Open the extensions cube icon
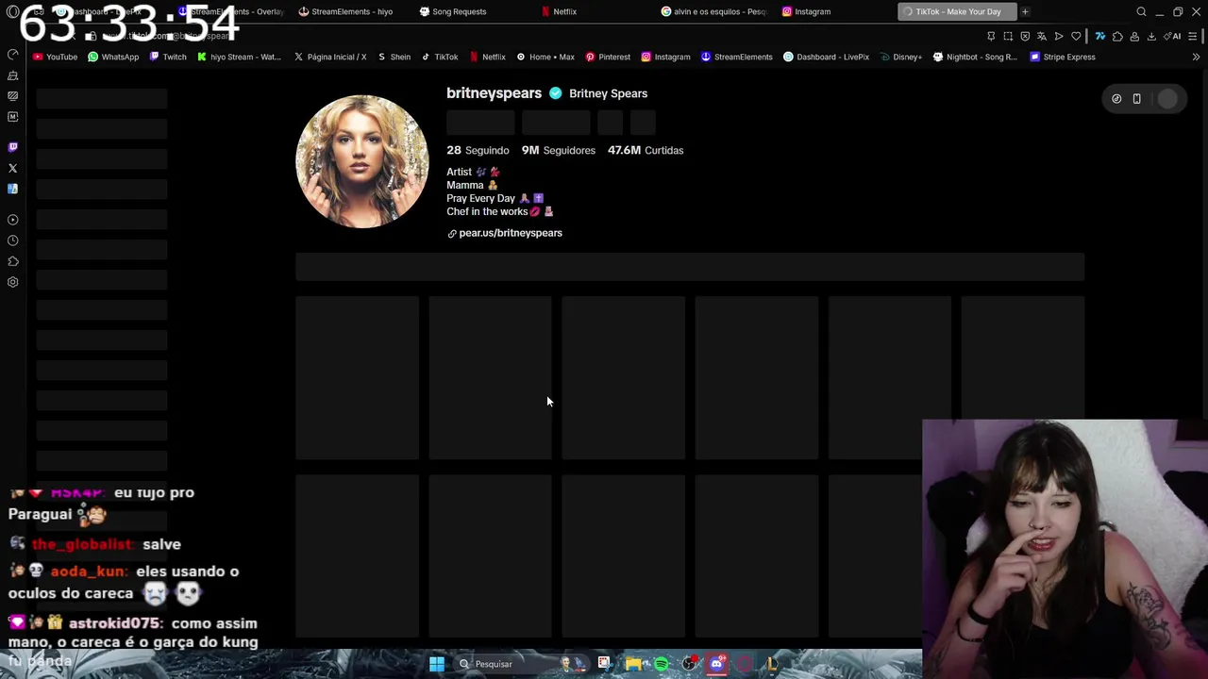 [1117, 36]
